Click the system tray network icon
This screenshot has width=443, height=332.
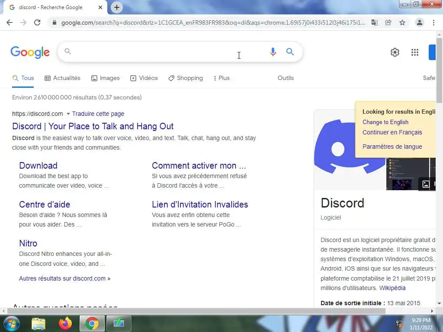pyautogui.click(x=399, y=324)
